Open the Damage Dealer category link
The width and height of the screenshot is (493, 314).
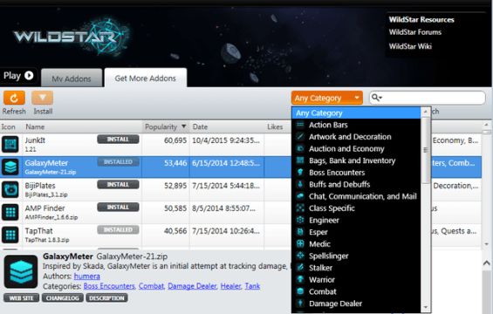tap(192, 286)
